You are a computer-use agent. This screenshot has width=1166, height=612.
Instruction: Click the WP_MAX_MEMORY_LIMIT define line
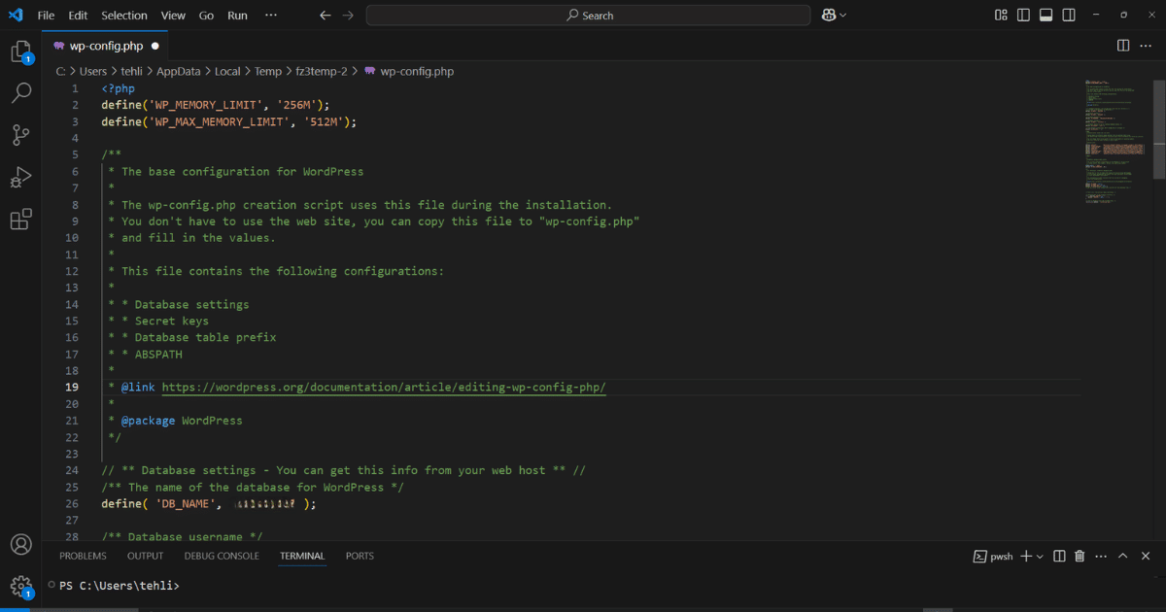click(229, 121)
